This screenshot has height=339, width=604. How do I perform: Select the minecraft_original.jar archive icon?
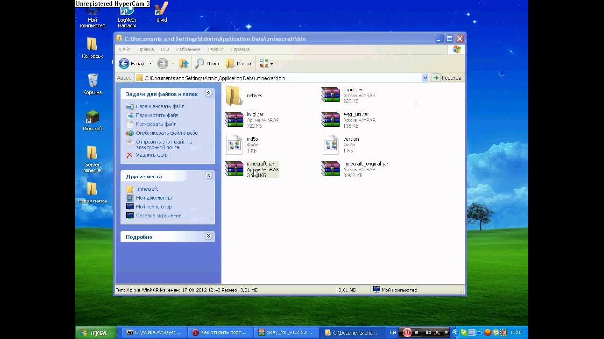tap(330, 169)
